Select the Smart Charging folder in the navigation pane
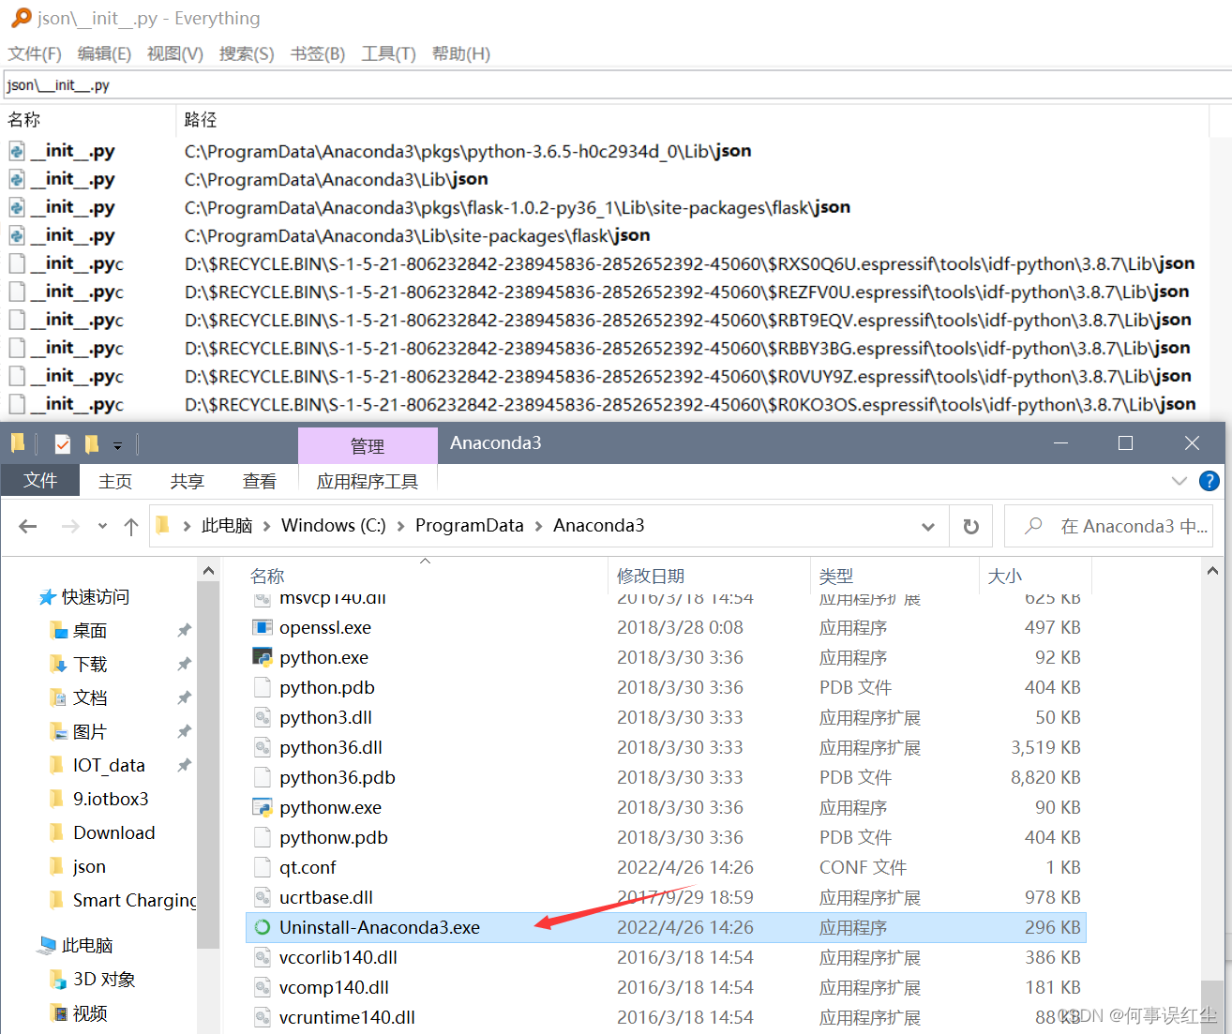The width and height of the screenshot is (1232, 1034). pos(135,901)
